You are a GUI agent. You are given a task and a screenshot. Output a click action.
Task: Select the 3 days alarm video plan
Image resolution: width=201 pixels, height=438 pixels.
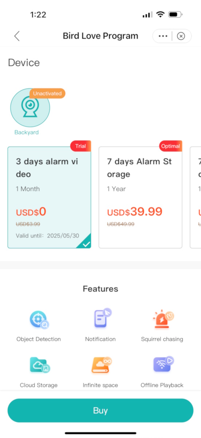(x=49, y=197)
